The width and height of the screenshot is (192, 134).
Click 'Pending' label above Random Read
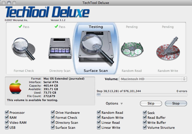point(132,27)
